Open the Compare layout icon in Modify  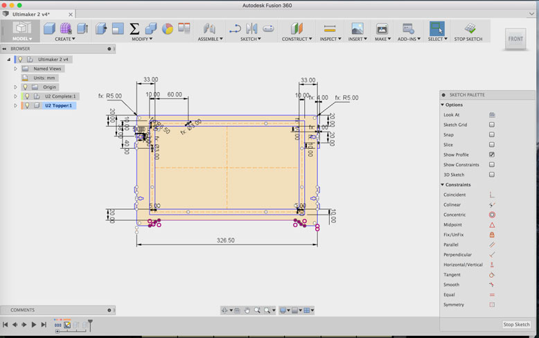tap(184, 28)
